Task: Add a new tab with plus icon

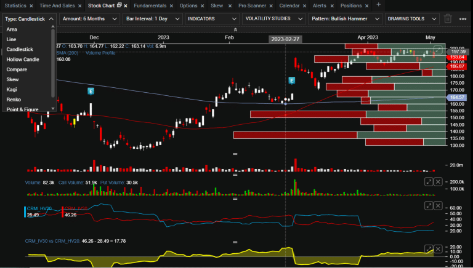Action: tap(378, 5)
